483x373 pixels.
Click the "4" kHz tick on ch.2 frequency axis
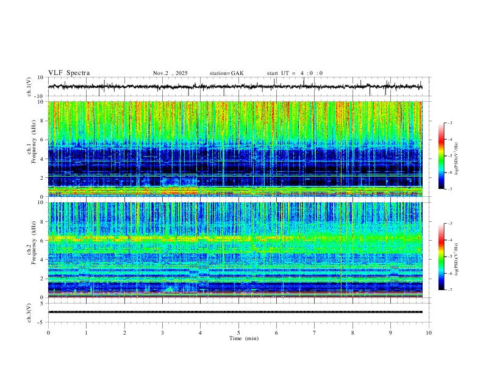click(x=43, y=260)
